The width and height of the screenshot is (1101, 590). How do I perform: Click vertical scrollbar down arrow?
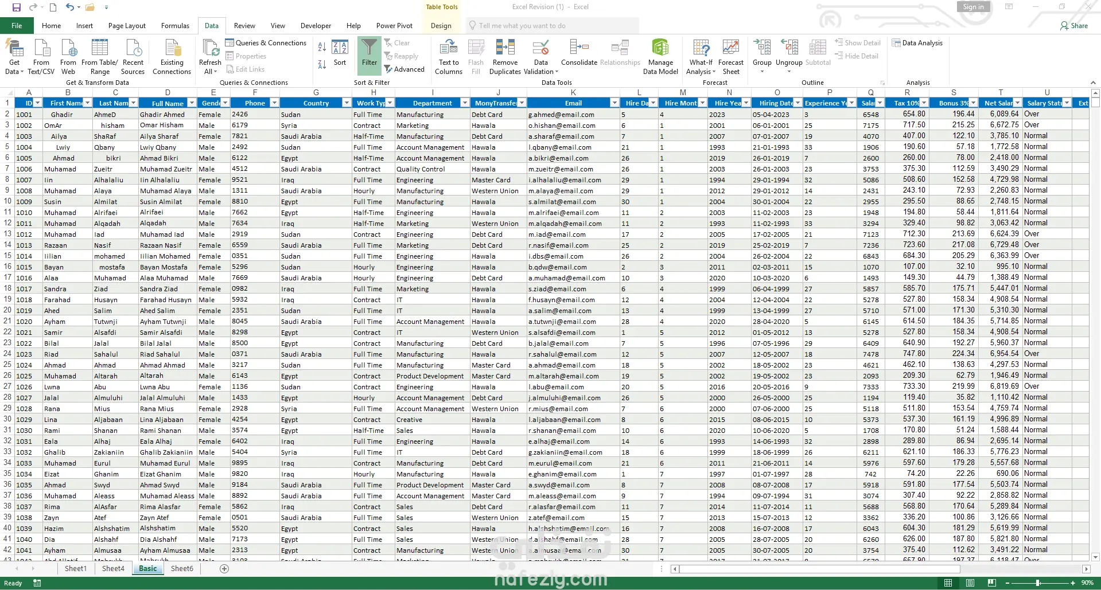(x=1095, y=557)
